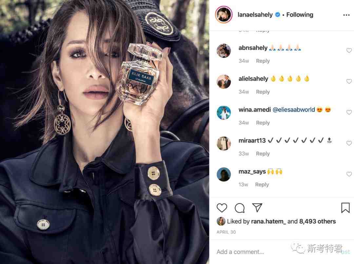The width and height of the screenshot is (354, 264).
Task: Share post via paper plane icon
Action: coord(257,208)
